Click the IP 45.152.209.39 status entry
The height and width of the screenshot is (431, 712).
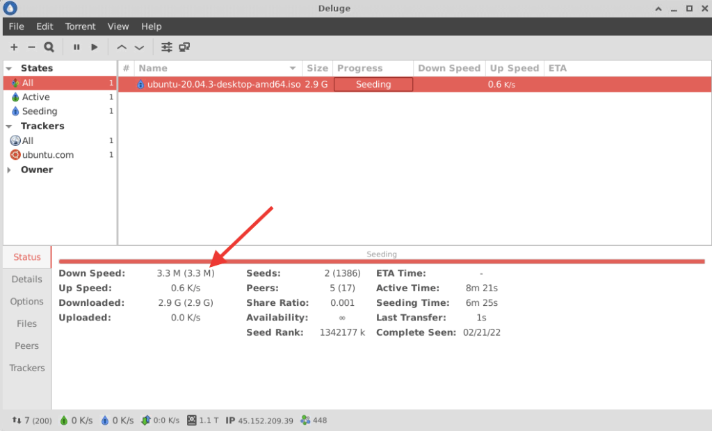(x=259, y=421)
